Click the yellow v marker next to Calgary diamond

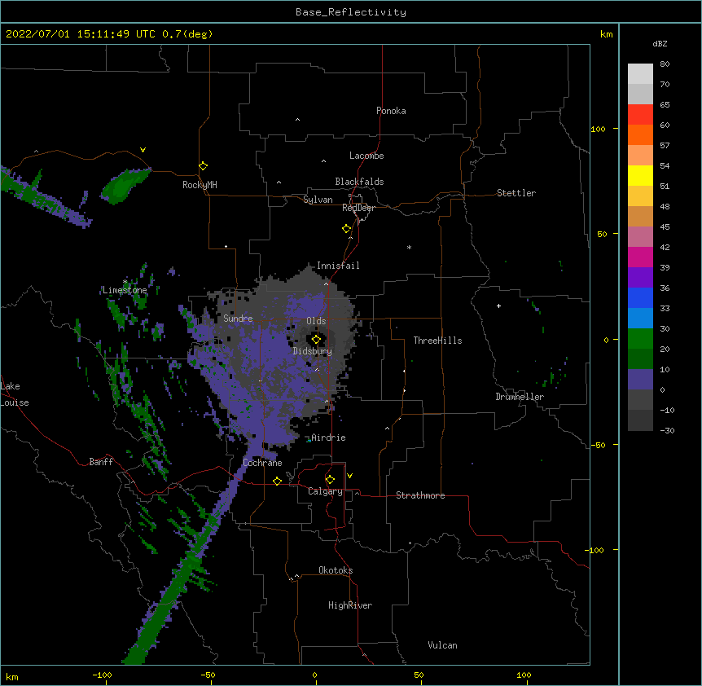pos(349,476)
